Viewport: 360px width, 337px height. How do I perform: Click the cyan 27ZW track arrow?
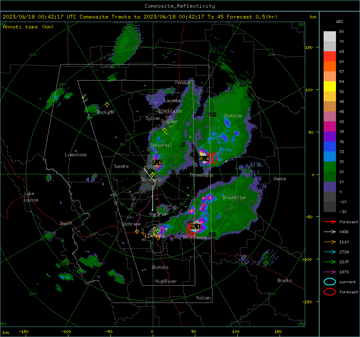coord(330,252)
